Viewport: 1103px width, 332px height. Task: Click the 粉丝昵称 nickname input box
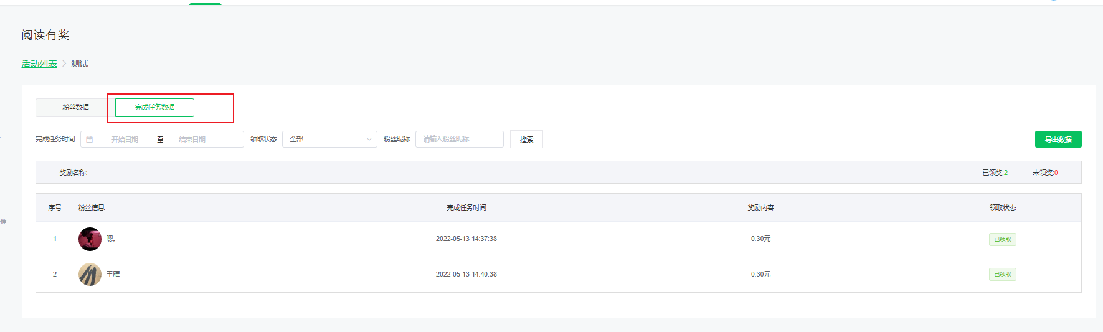pos(459,140)
